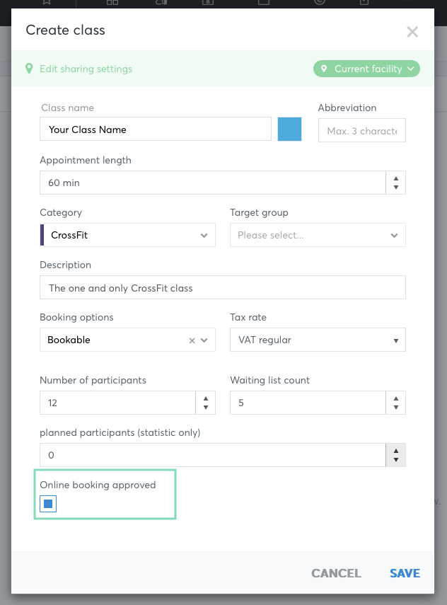Click the CANCEL button

336,573
